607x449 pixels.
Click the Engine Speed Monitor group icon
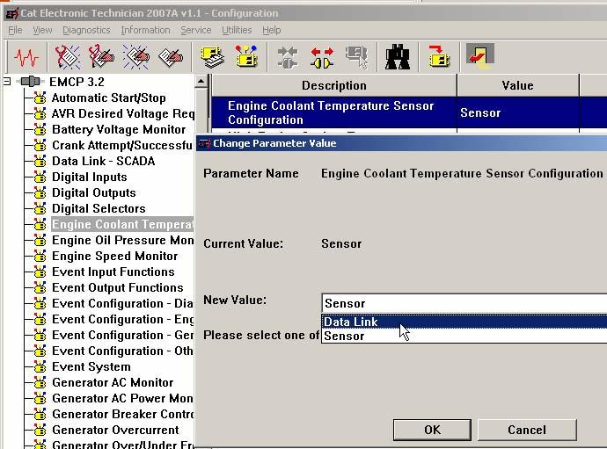pos(40,256)
